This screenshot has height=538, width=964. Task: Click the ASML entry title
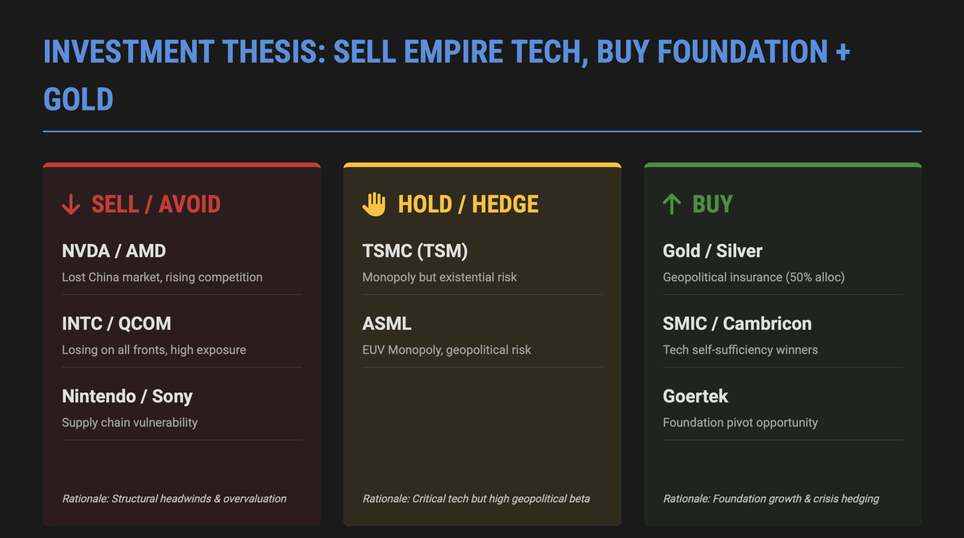(x=387, y=323)
